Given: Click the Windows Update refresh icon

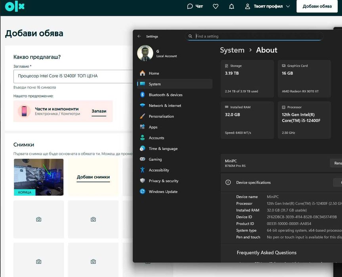Looking at the screenshot, I should click(x=142, y=191).
